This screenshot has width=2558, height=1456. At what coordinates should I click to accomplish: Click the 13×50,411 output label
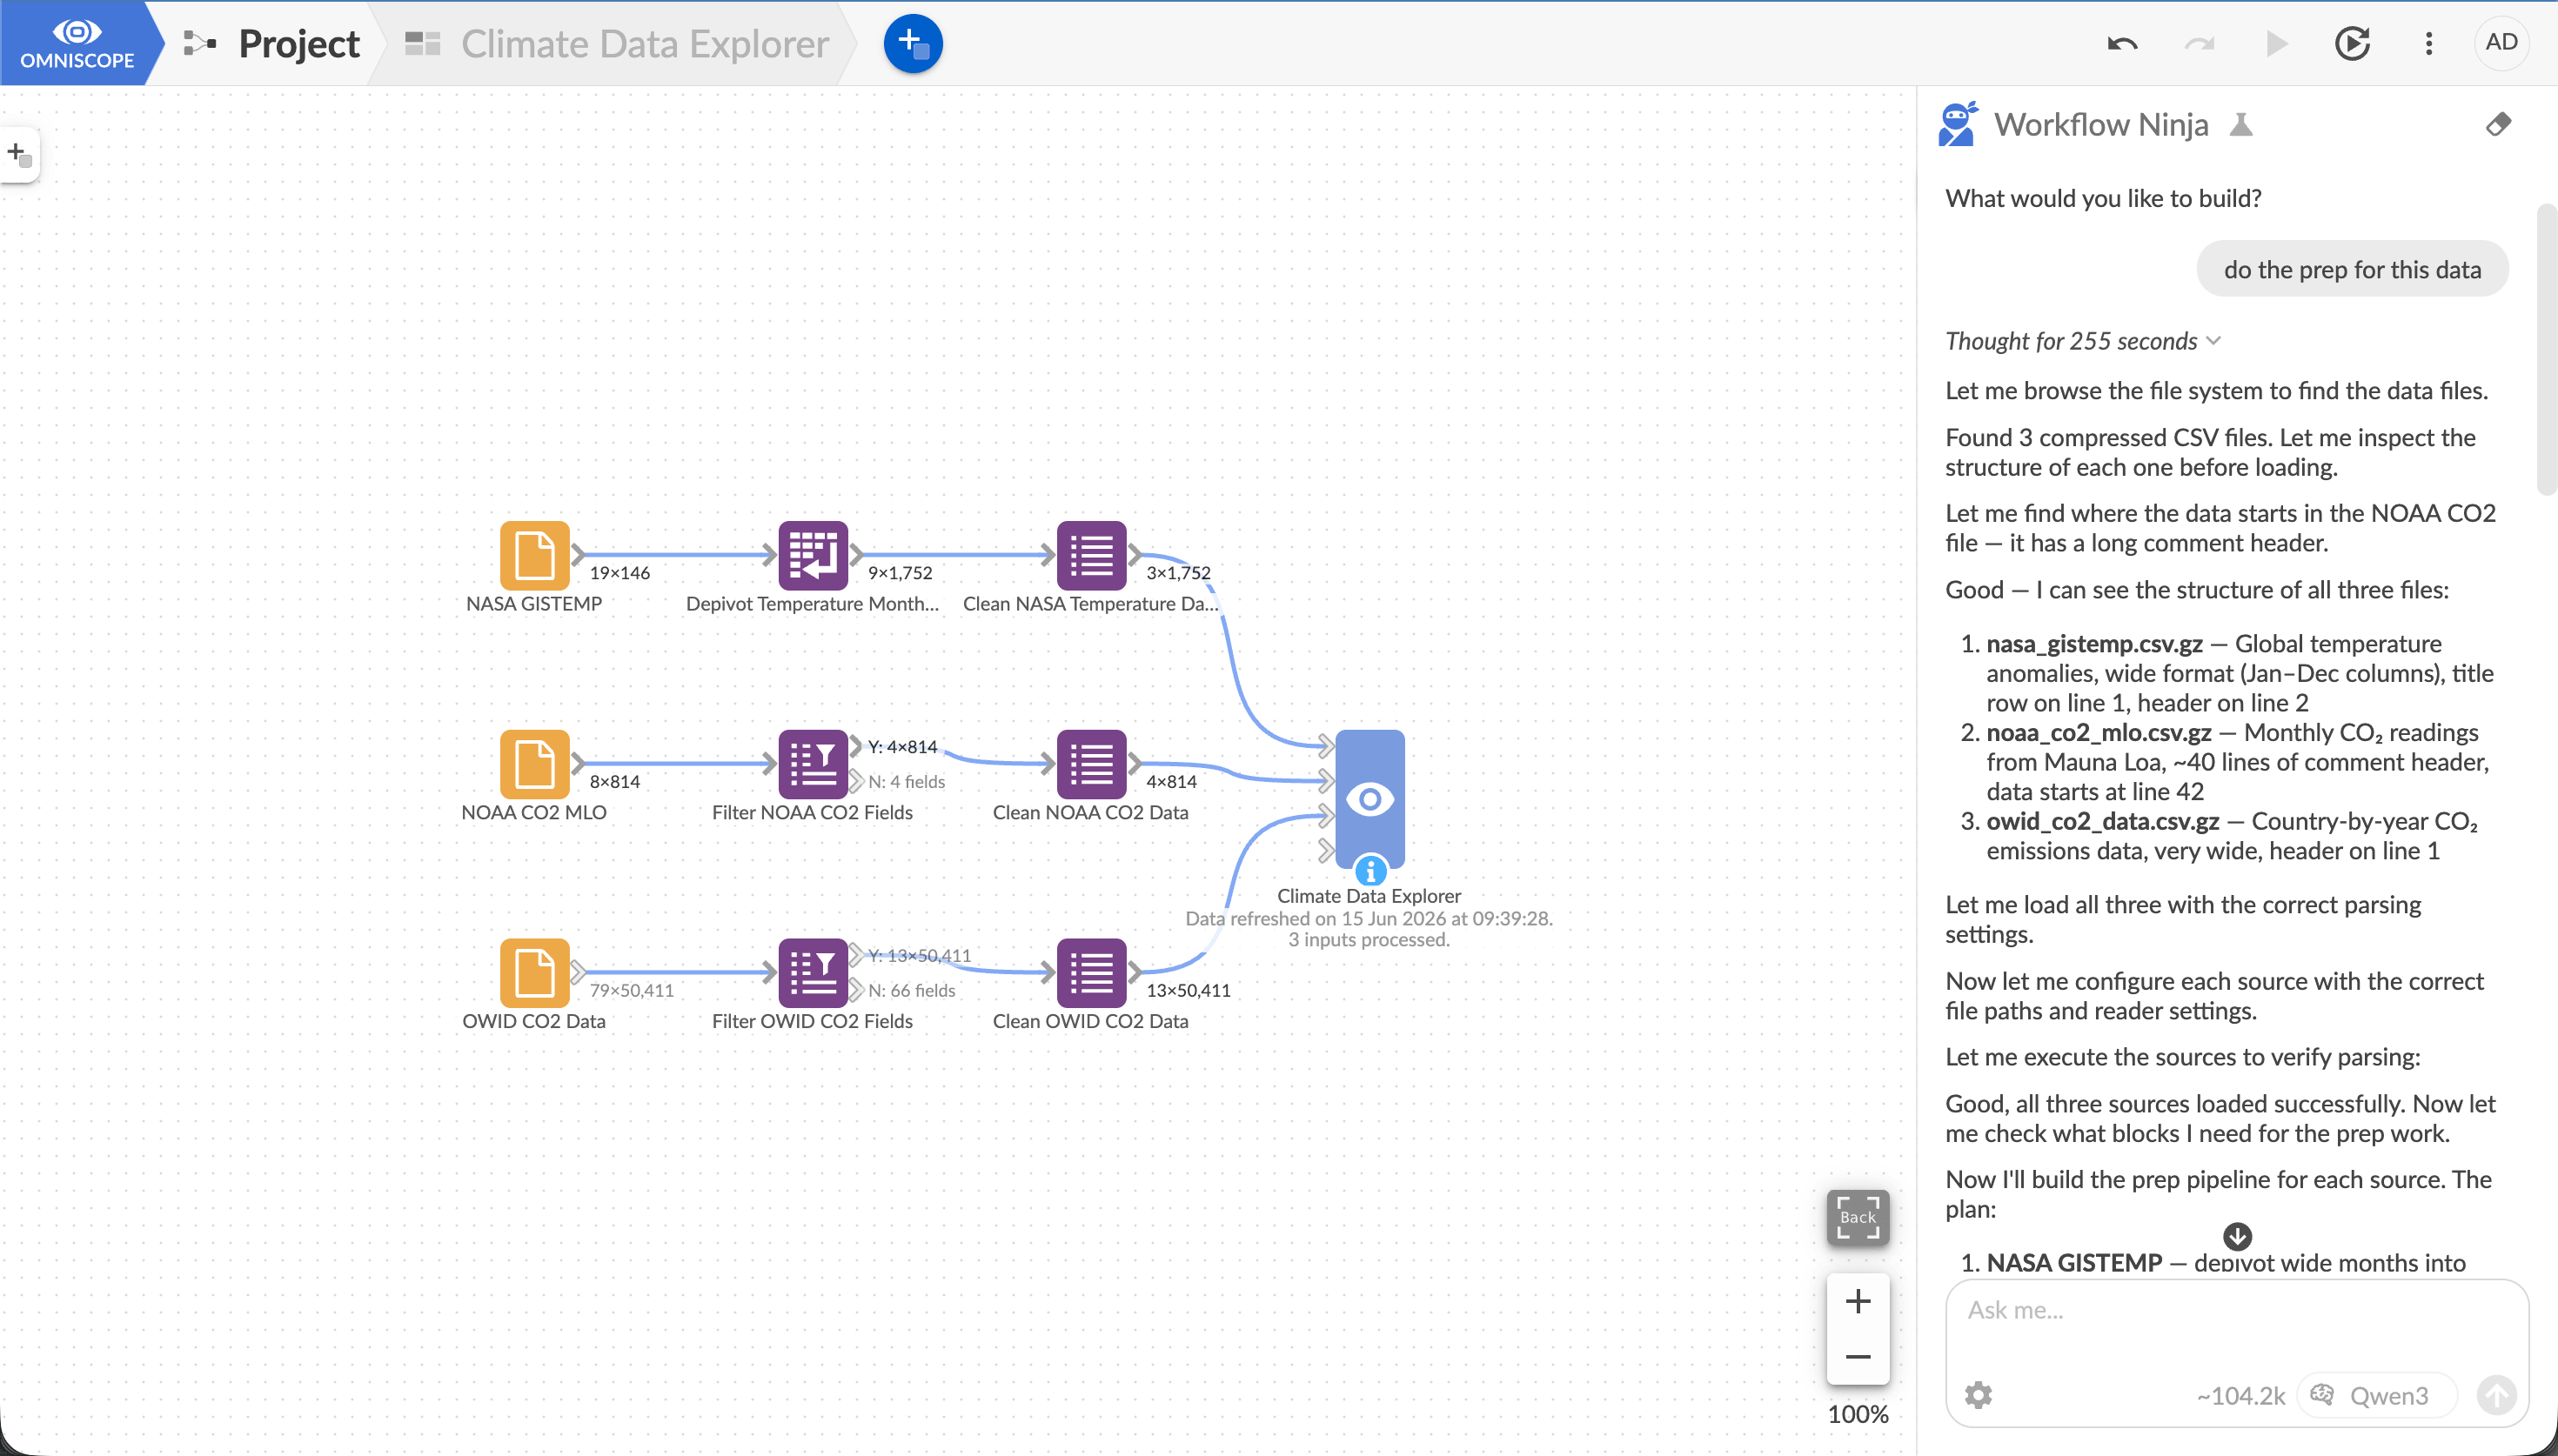[1188, 991]
